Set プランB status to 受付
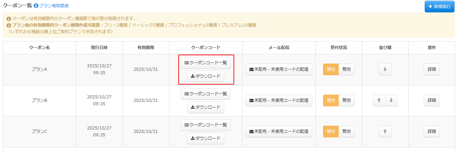This screenshot has height=154, width=458. point(331,100)
